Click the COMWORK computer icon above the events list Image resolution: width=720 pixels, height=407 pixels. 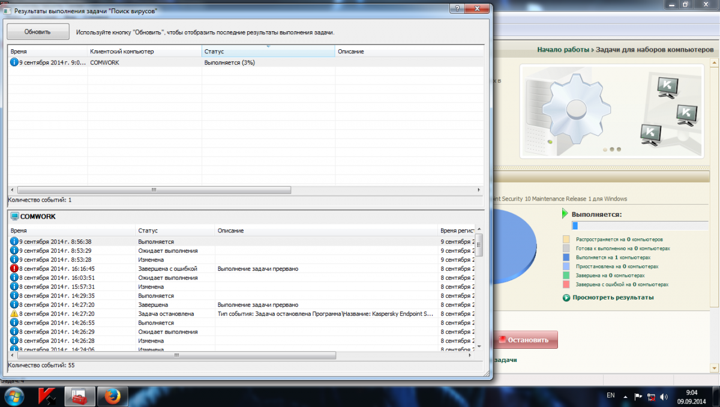click(15, 217)
